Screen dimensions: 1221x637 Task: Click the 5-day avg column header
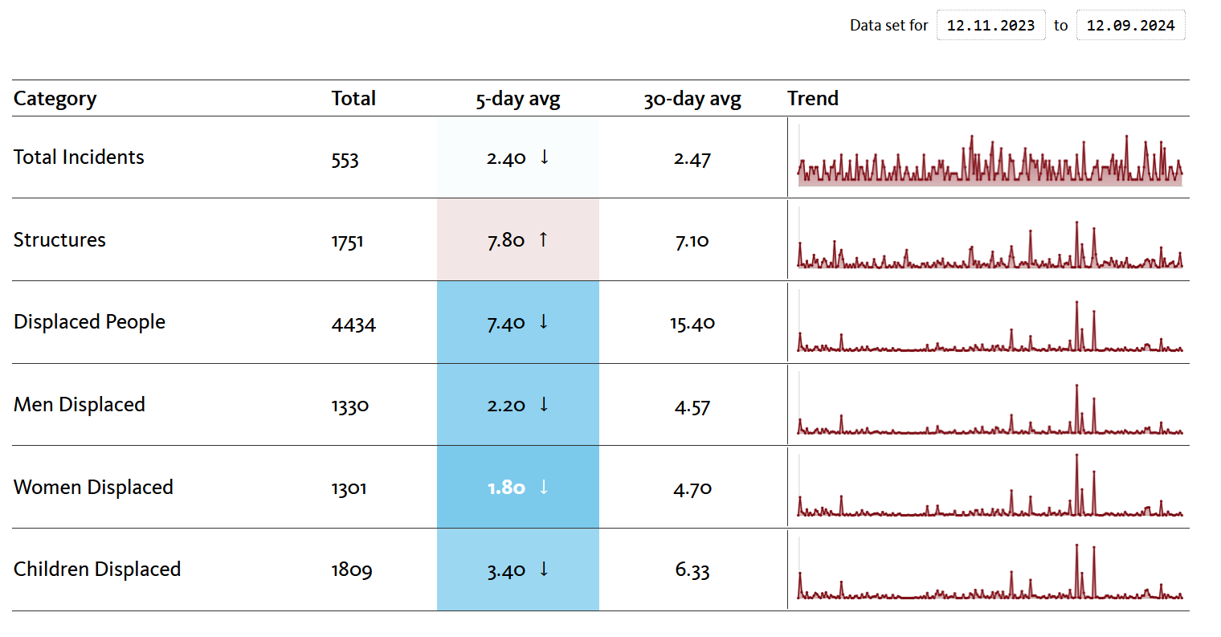click(518, 99)
